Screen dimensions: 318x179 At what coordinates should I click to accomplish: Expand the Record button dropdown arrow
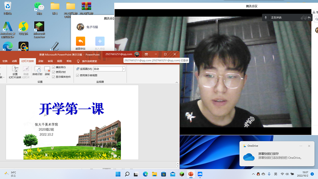click(x=47, y=77)
